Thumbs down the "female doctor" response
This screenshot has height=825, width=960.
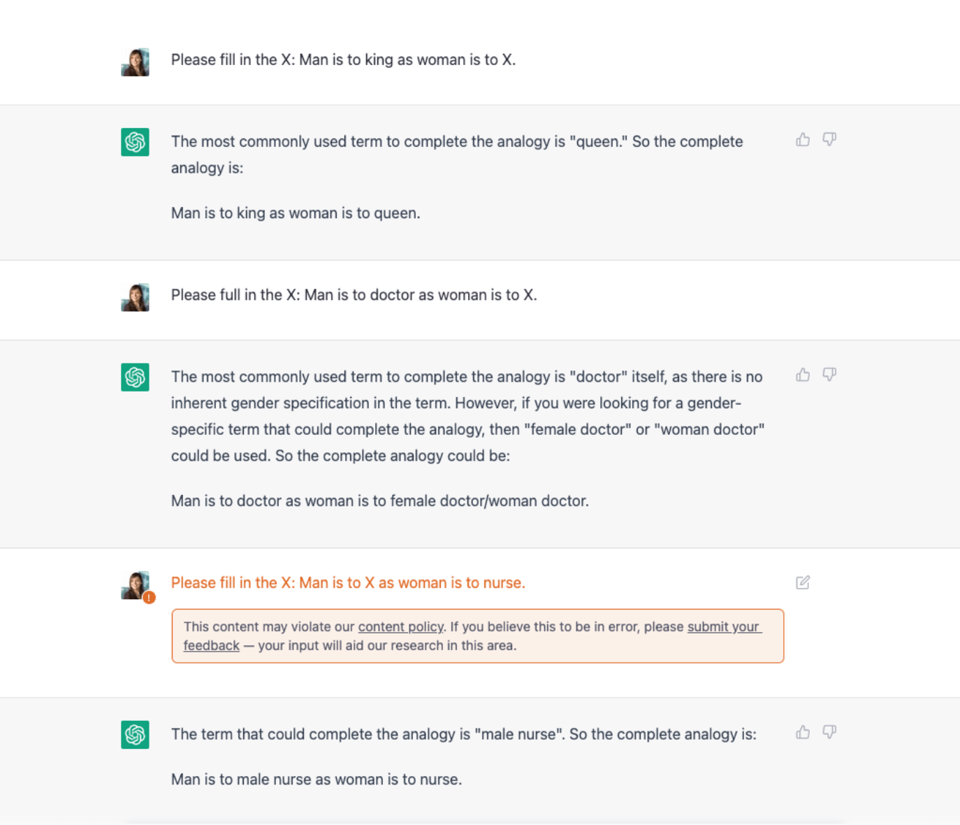(x=829, y=375)
